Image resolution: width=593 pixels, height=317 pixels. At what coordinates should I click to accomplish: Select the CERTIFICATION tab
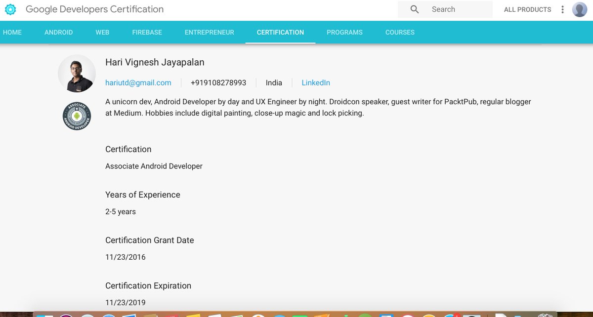pyautogui.click(x=280, y=32)
